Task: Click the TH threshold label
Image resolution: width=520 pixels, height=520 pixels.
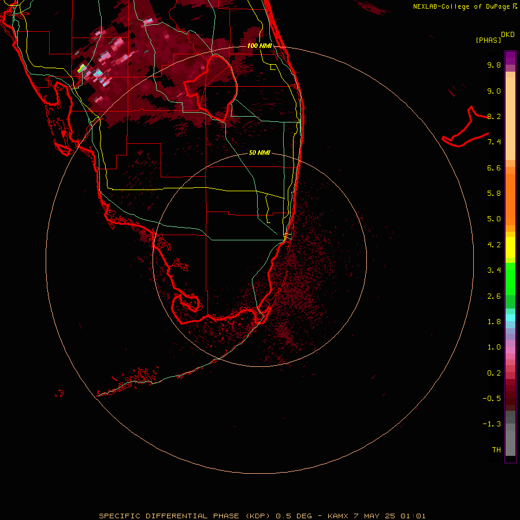Action: click(x=496, y=450)
